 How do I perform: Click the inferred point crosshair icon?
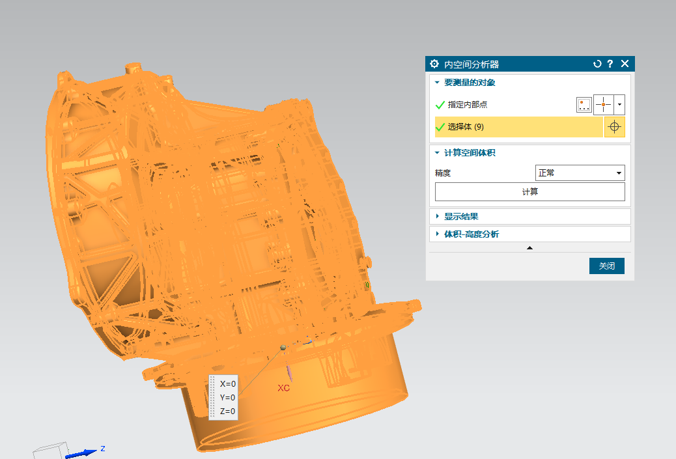pyautogui.click(x=604, y=105)
